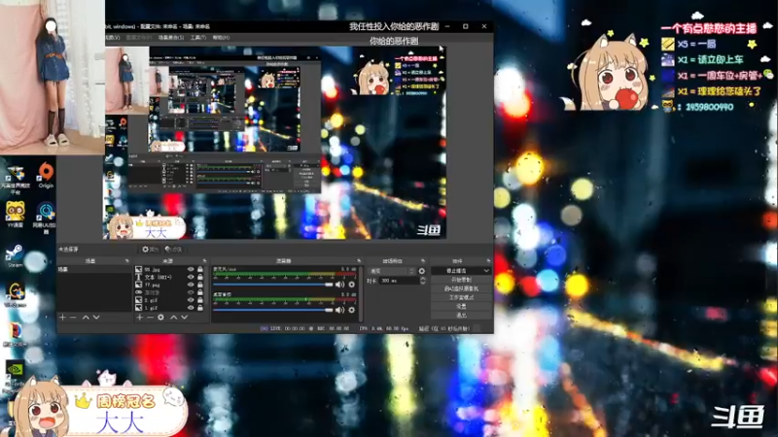Mute the 桌面音频 speaker icon
The width and height of the screenshot is (778, 437).
point(339,310)
